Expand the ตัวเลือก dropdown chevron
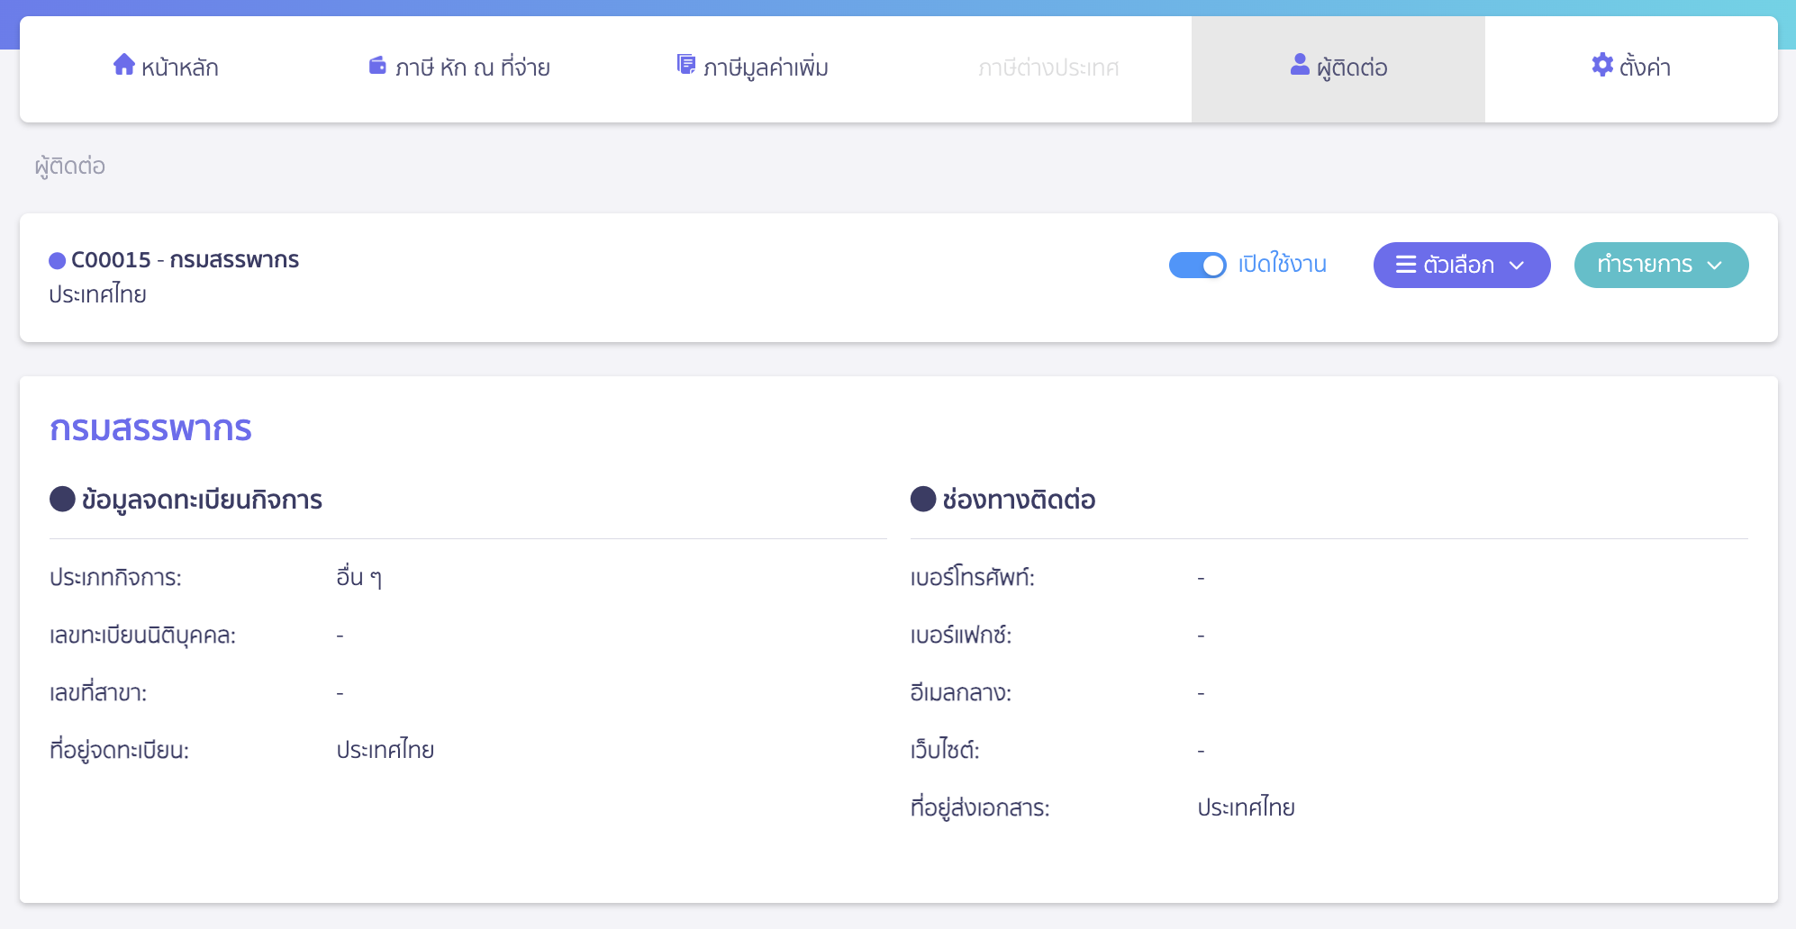This screenshot has height=929, width=1796. [x=1517, y=266]
